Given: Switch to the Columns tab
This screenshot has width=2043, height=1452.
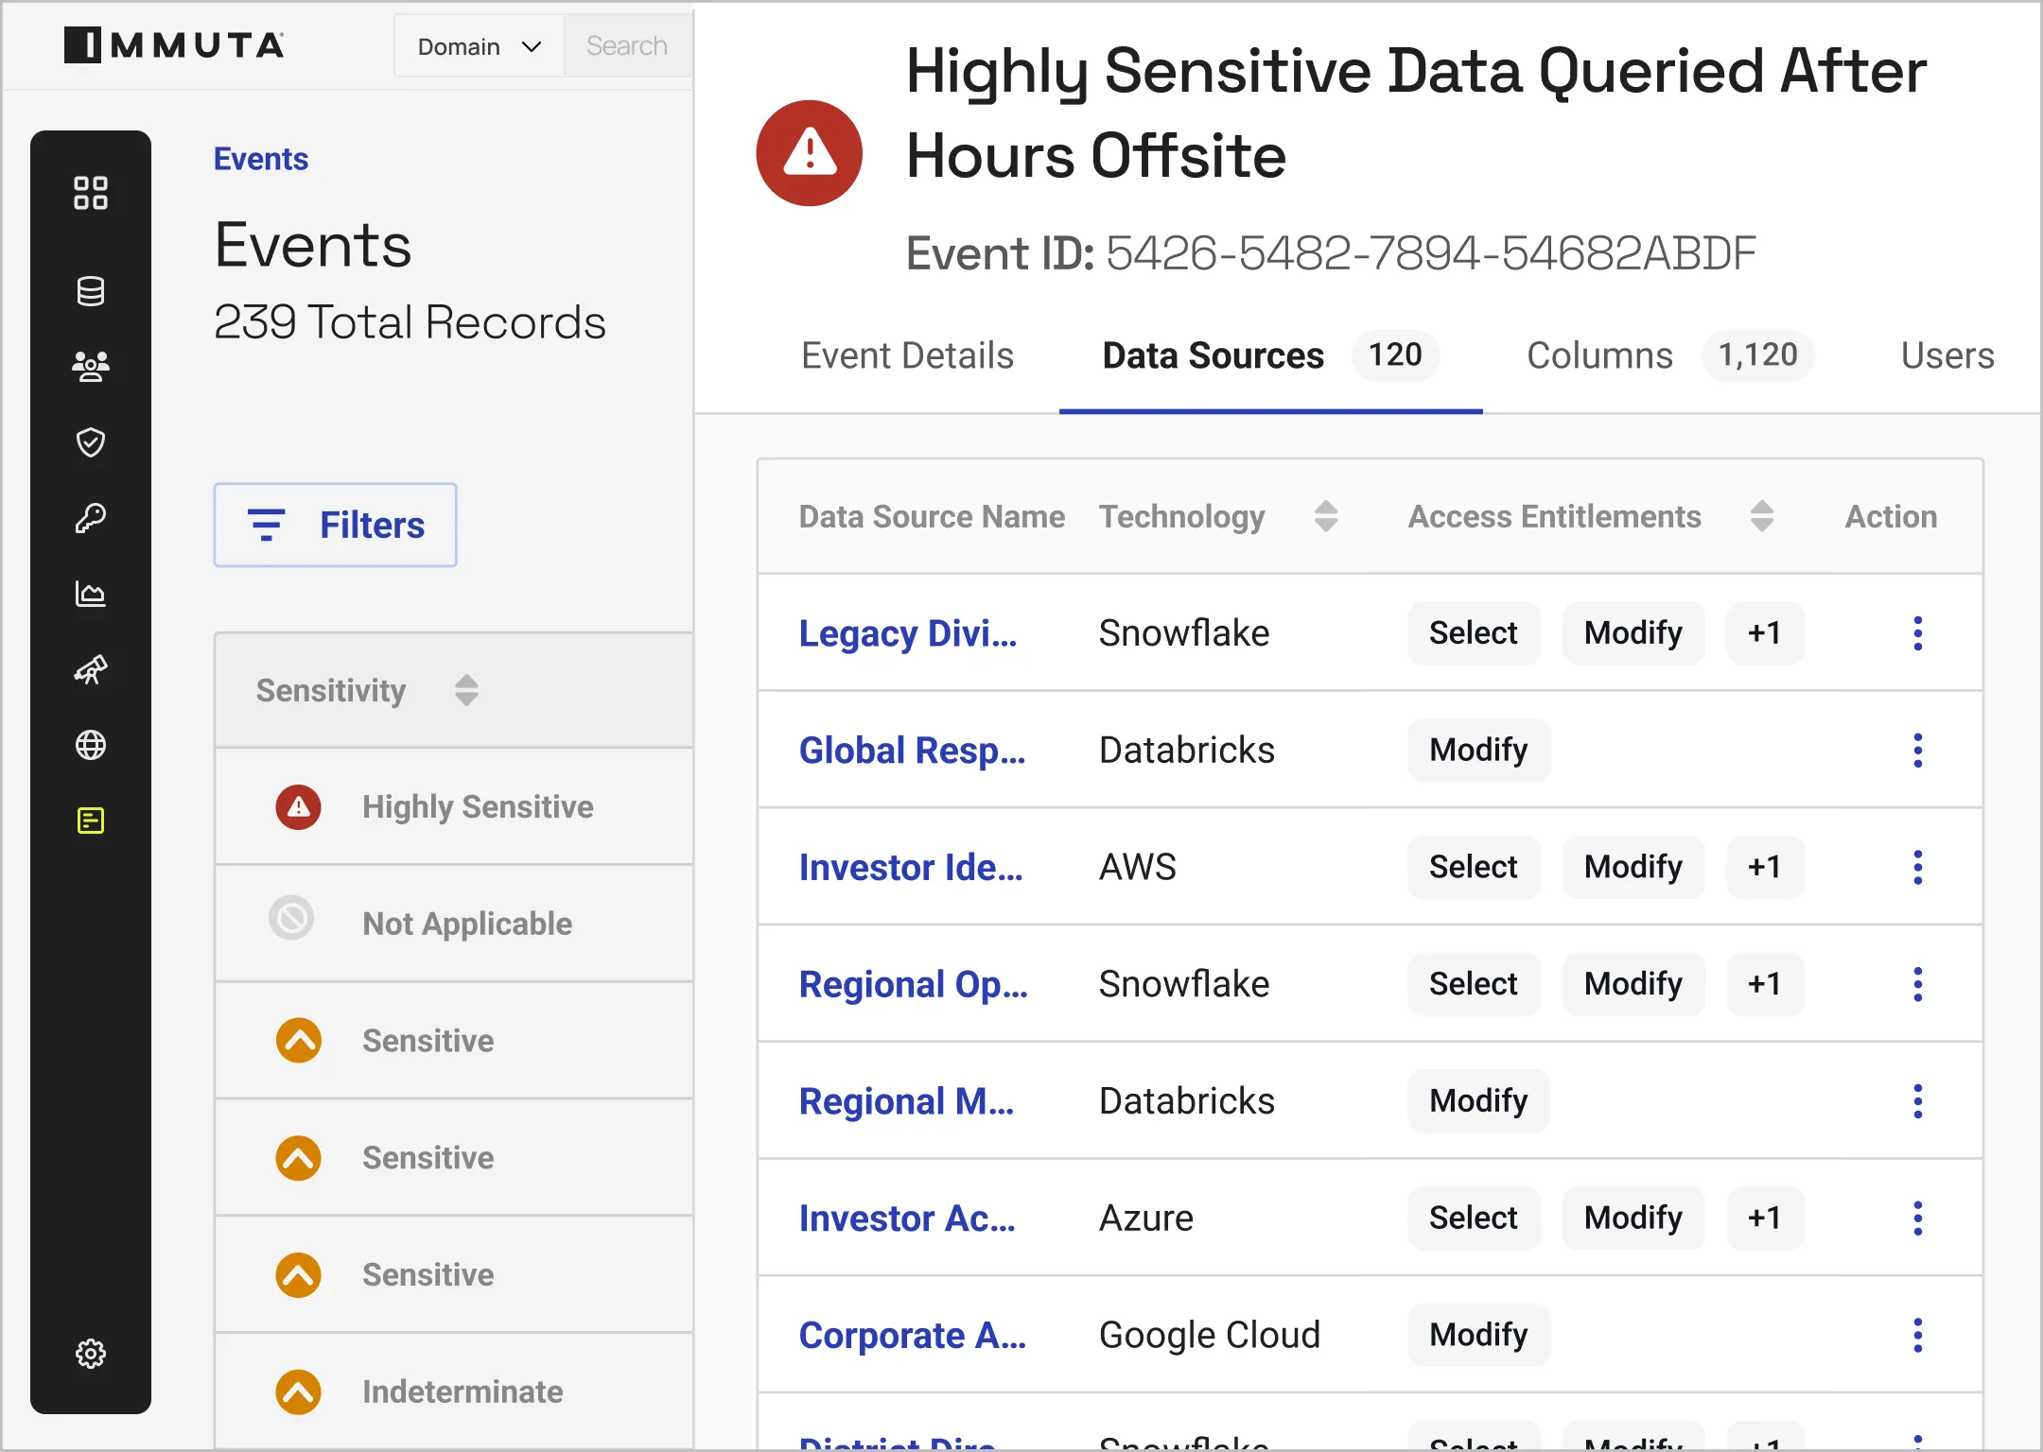Looking at the screenshot, I should click(x=1669, y=356).
